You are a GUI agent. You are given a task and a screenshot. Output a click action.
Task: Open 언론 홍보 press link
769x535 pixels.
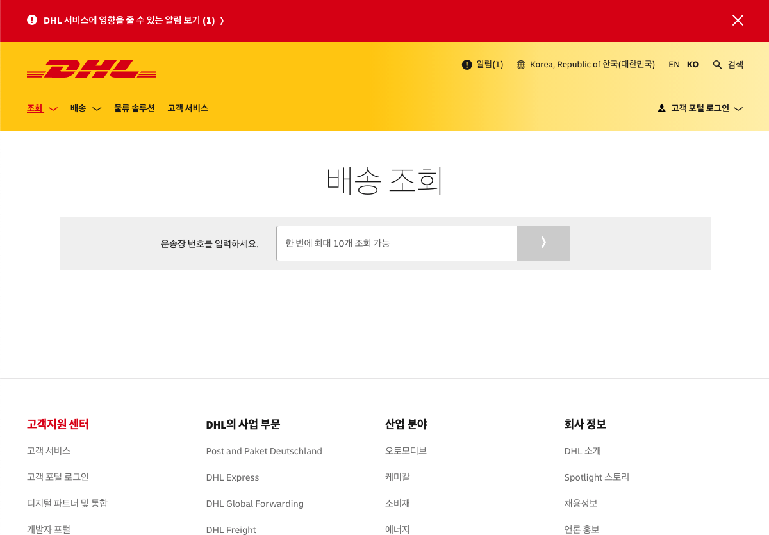pos(582,530)
